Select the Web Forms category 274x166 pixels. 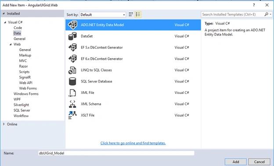coord(28,88)
